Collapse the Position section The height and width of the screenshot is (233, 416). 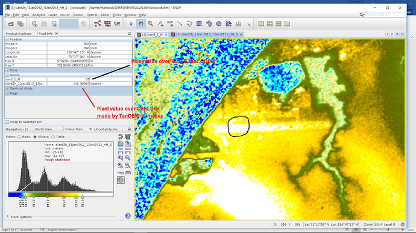(7, 40)
